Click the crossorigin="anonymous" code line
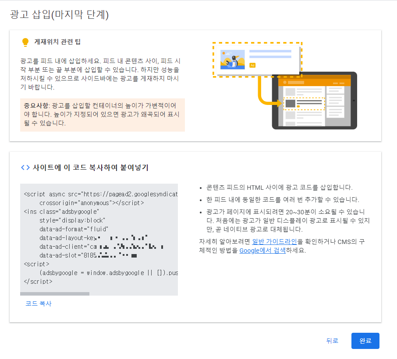 92,203
